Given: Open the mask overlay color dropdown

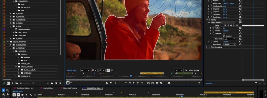Looking at the screenshot, I should click(94, 70).
